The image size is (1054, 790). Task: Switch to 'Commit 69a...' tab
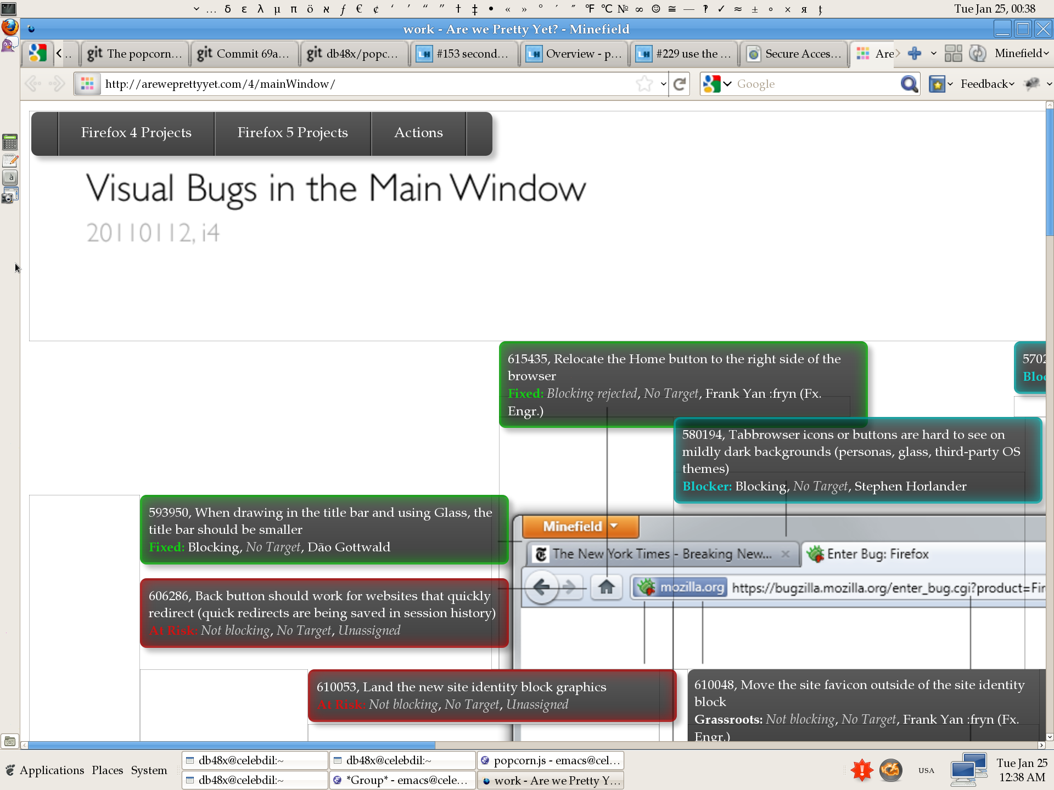click(244, 53)
